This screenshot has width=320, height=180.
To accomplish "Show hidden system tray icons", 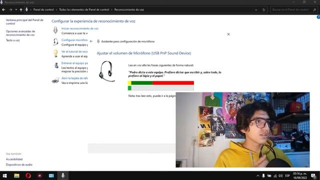I will 258,175.
